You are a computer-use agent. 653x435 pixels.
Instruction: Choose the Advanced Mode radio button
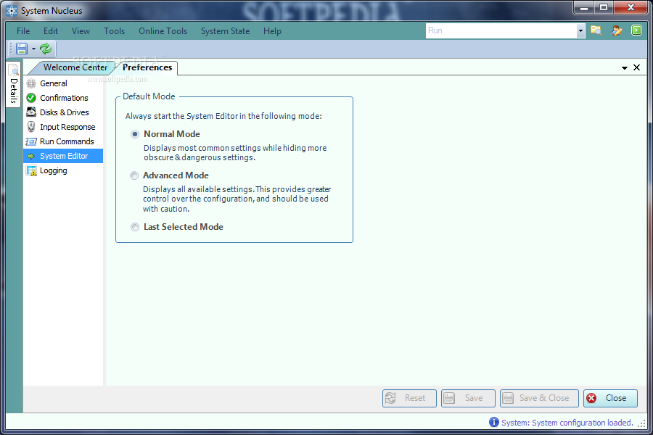[134, 175]
